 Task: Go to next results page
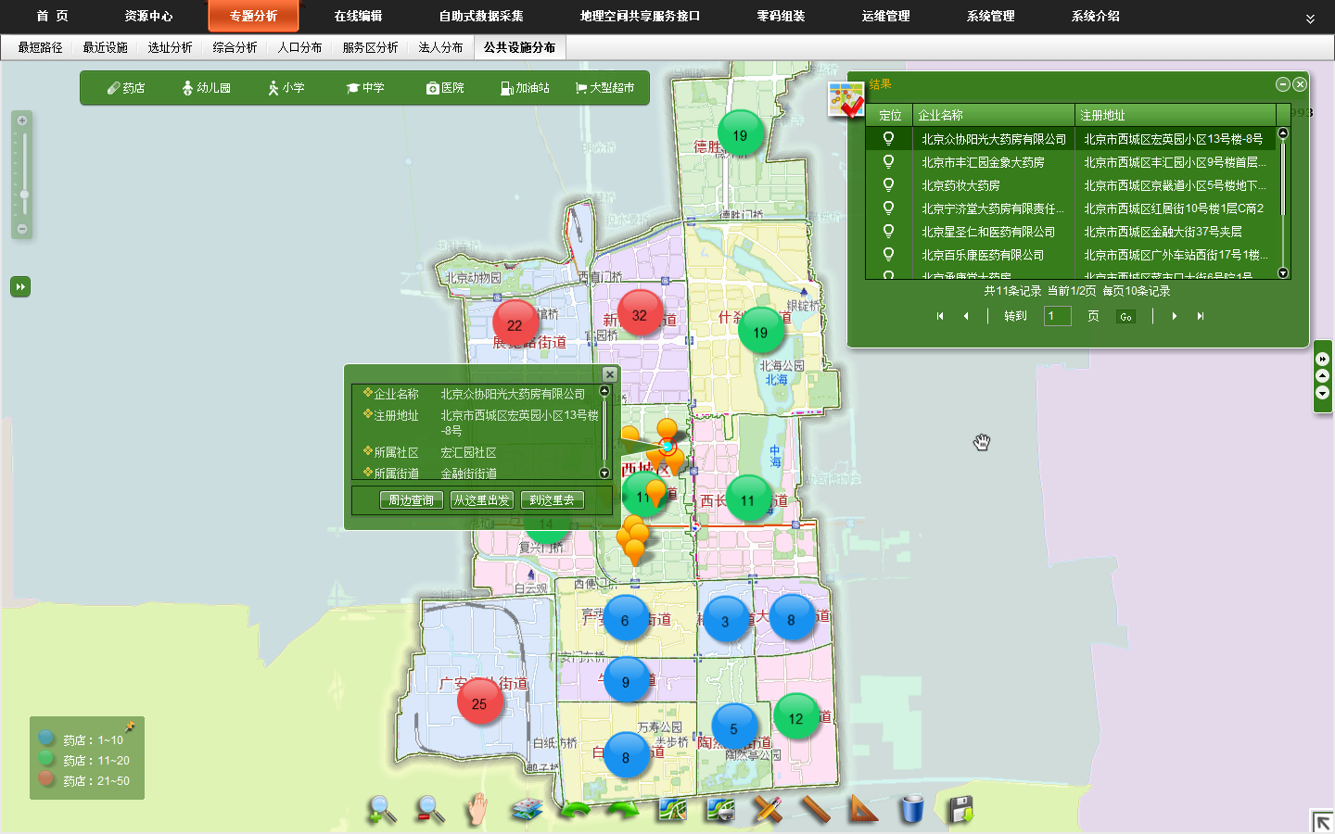click(1175, 316)
